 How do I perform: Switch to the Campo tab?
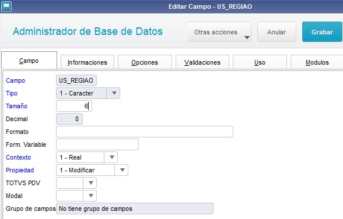coord(29,61)
